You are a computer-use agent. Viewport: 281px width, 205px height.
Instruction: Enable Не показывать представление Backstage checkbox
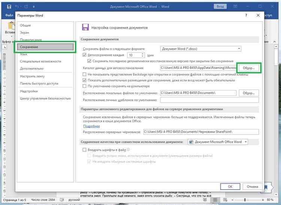point(84,74)
